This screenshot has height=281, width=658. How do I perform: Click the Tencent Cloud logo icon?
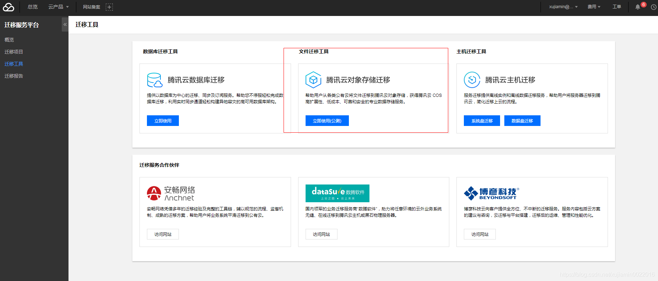(9, 7)
